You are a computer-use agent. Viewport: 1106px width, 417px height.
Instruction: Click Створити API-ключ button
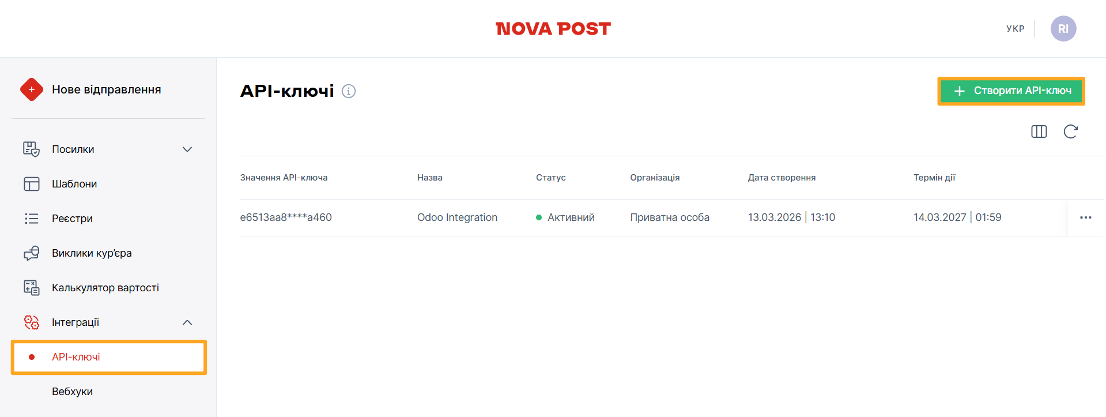1011,91
